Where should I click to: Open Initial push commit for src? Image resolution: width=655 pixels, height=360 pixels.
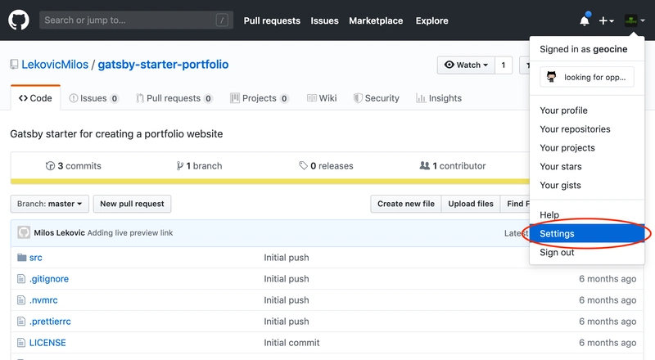(x=287, y=258)
